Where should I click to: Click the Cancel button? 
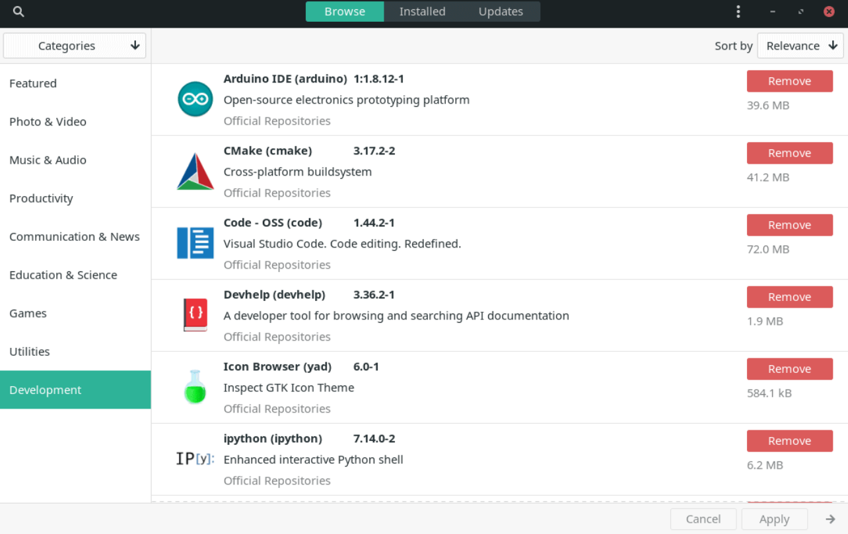pos(703,519)
